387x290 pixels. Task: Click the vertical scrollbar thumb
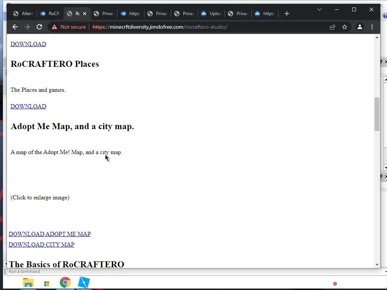377,114
